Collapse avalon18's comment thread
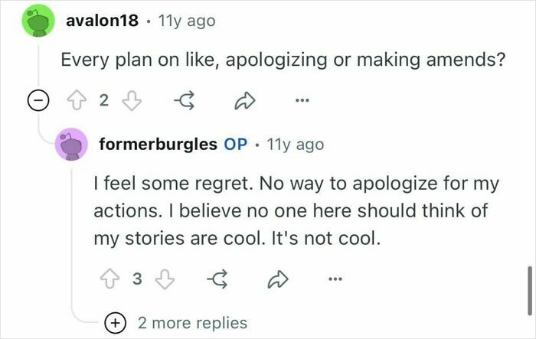Image resolution: width=536 pixels, height=339 pixels. [38, 100]
